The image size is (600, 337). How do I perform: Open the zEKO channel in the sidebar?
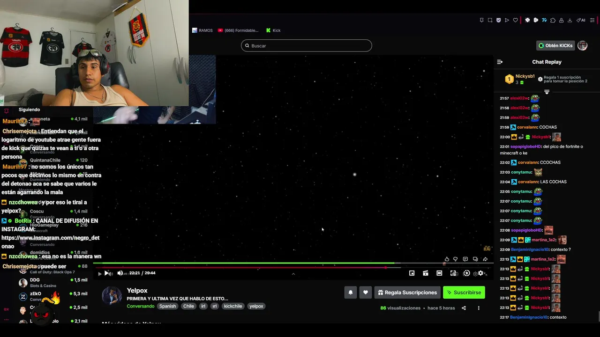54,296
